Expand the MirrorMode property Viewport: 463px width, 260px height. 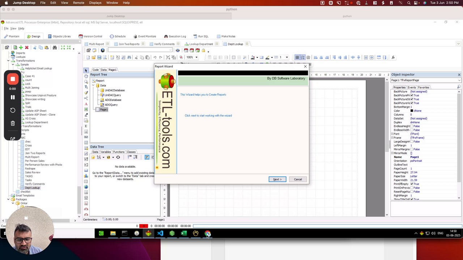click(392, 153)
